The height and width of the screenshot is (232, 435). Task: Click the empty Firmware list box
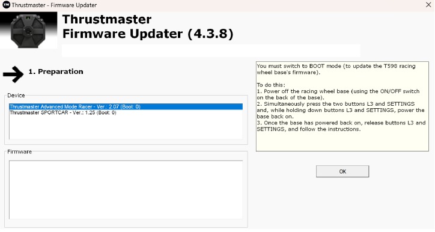[126, 190]
